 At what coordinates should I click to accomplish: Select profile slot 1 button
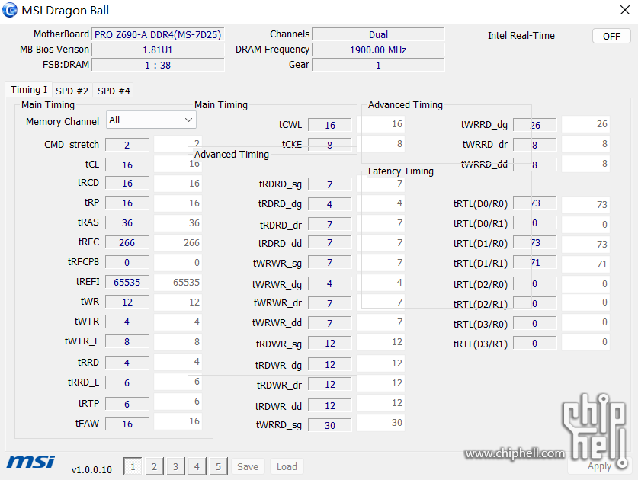[133, 466]
